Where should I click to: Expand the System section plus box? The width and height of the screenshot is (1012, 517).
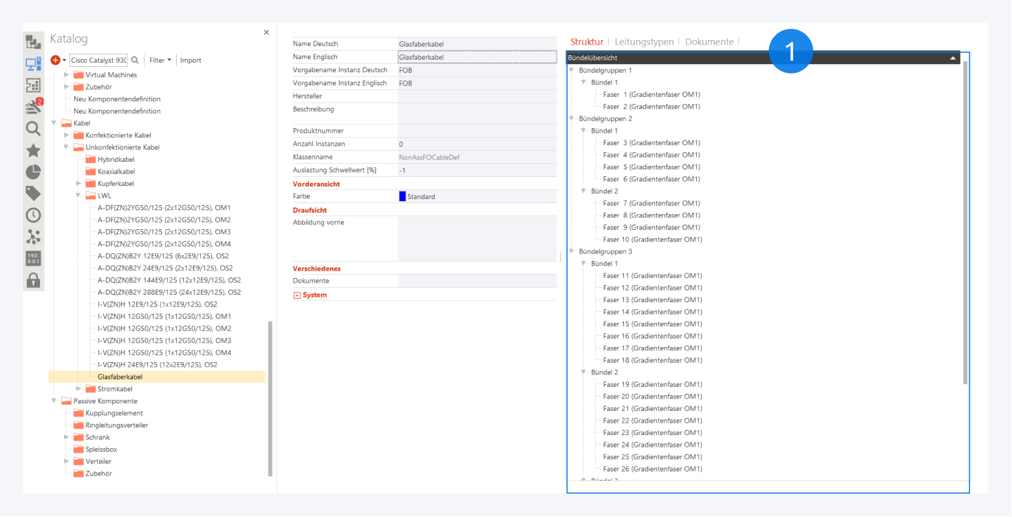tap(297, 295)
